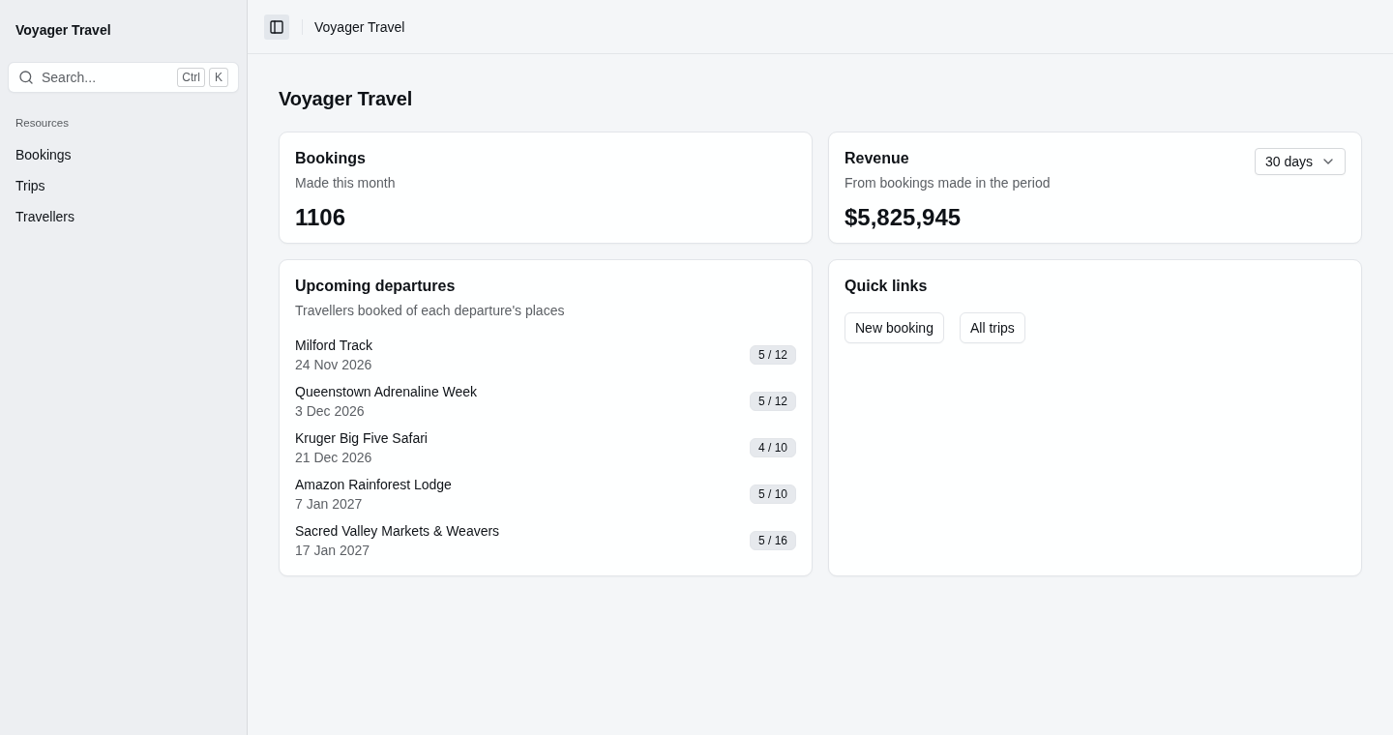Toggle the sidebar panel icon

277,27
